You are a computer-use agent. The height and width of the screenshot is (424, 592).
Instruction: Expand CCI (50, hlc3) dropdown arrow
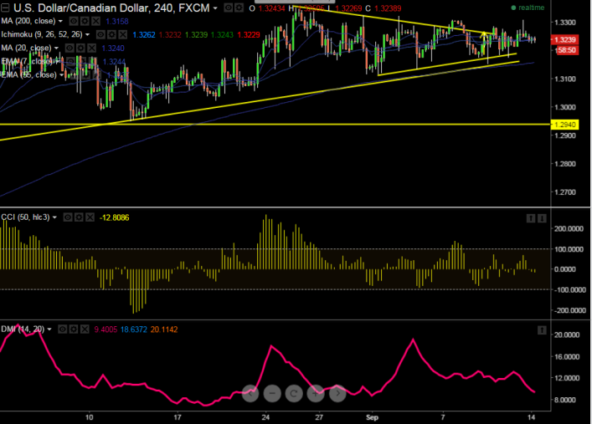pyautogui.click(x=54, y=217)
